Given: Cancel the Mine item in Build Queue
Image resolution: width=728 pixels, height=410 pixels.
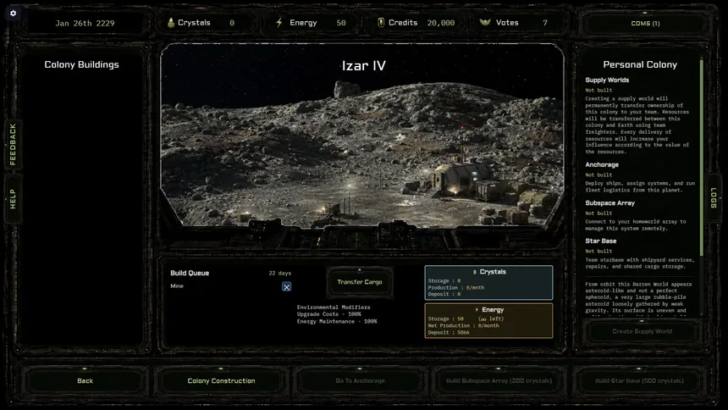Looking at the screenshot, I should click(x=286, y=287).
